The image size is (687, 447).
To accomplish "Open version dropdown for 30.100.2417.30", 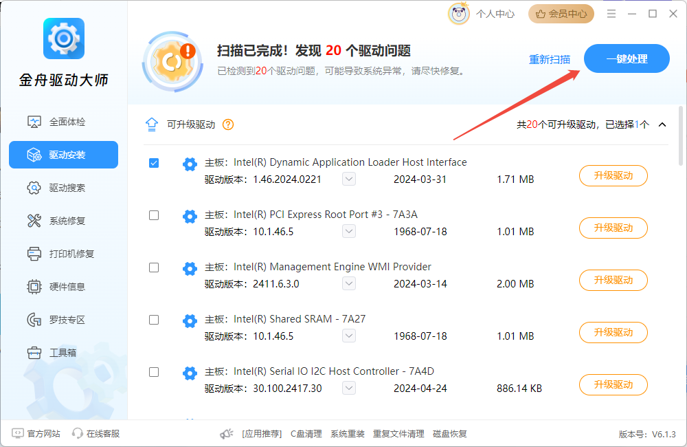I will 349,388.
